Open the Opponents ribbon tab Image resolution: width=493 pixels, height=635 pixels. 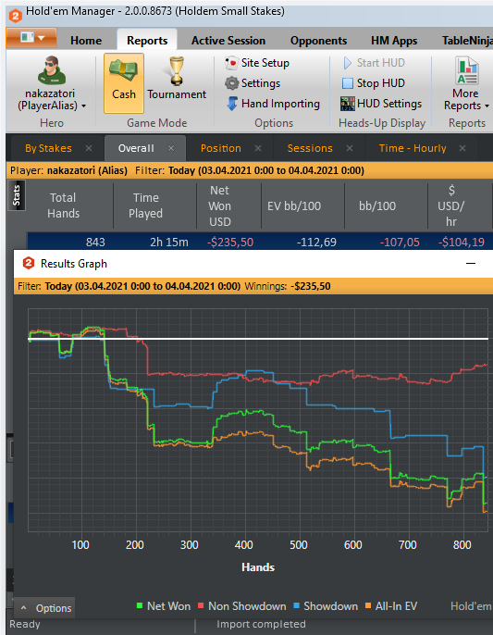[318, 41]
